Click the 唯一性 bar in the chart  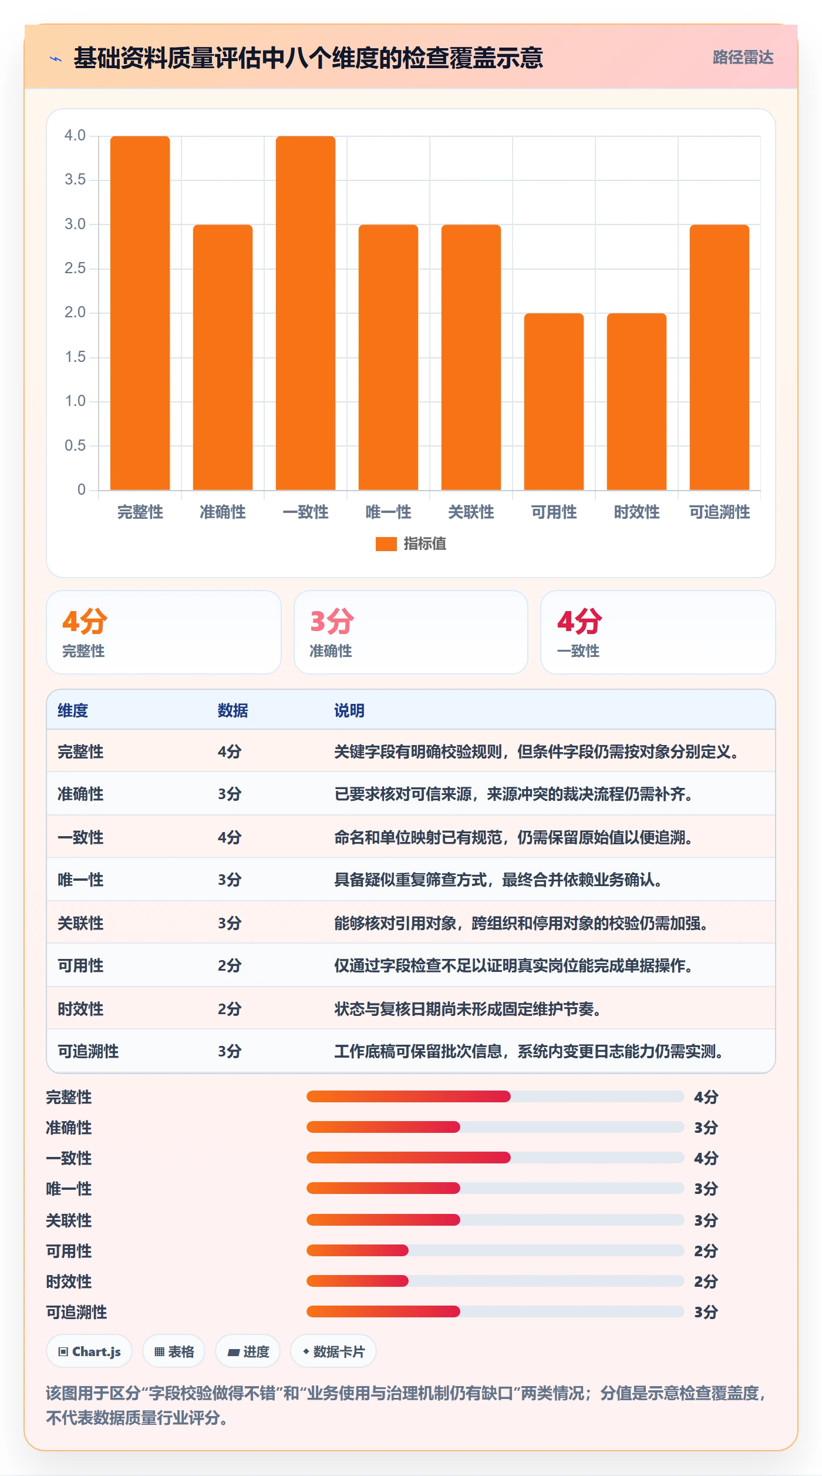pos(389,357)
